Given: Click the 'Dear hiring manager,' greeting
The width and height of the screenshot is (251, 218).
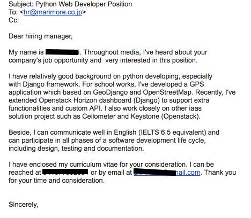Looking at the screenshot, I should (x=41, y=36).
